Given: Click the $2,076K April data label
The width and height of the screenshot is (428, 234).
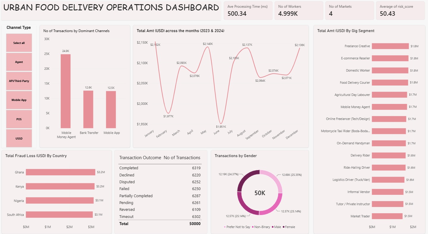Looking at the screenshot, I should 195,76.
